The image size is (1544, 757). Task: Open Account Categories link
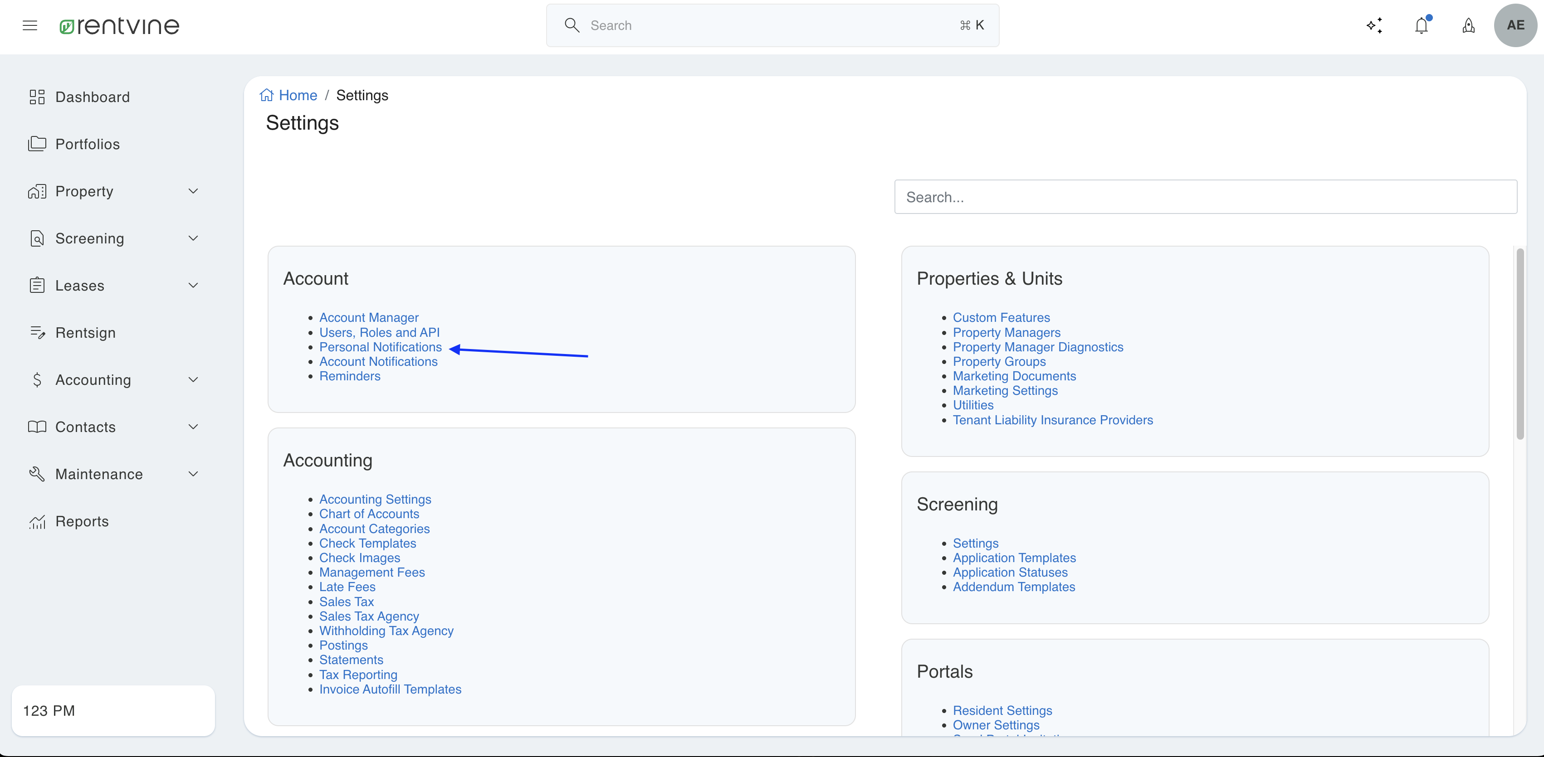(x=375, y=529)
